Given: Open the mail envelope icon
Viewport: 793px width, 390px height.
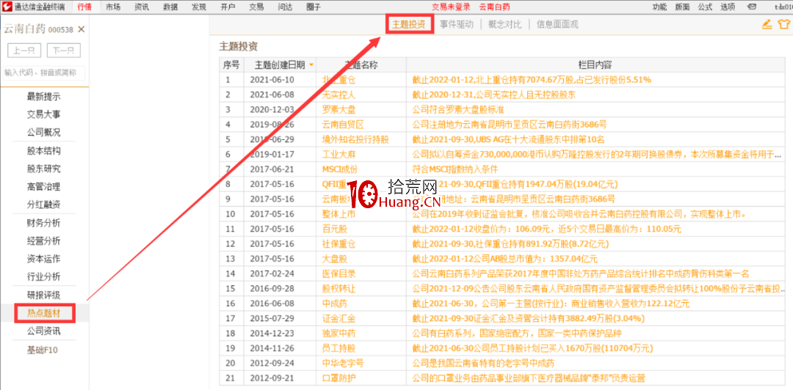Looking at the screenshot, I should pyautogui.click(x=751, y=7).
